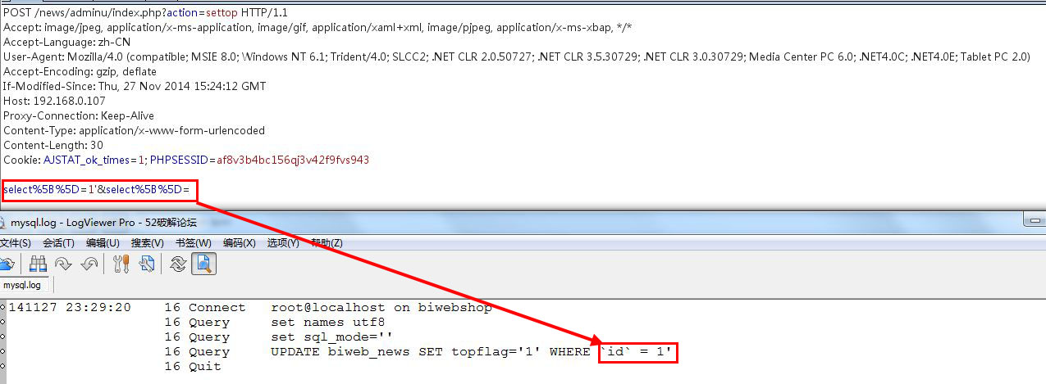Click the POST /news/adminu/index.php request line
Image resolution: width=1046 pixels, height=384 pixels.
pos(153,12)
